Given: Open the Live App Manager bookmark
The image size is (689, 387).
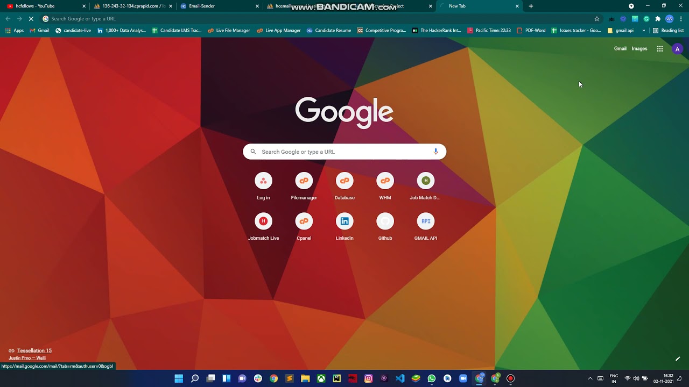Looking at the screenshot, I should [x=278, y=31].
